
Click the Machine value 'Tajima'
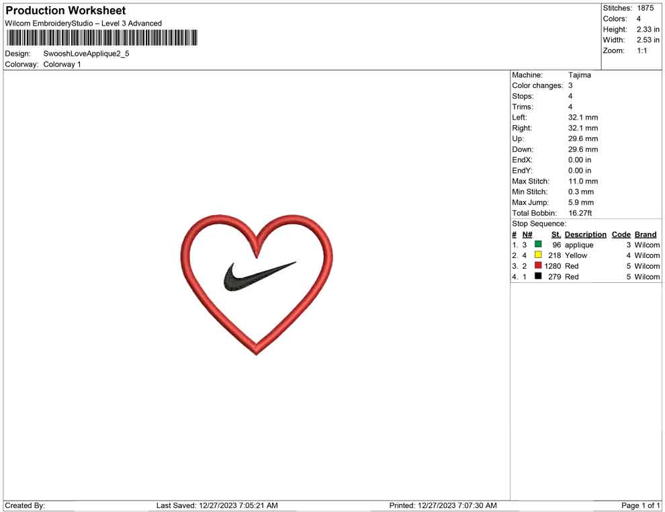[579, 75]
